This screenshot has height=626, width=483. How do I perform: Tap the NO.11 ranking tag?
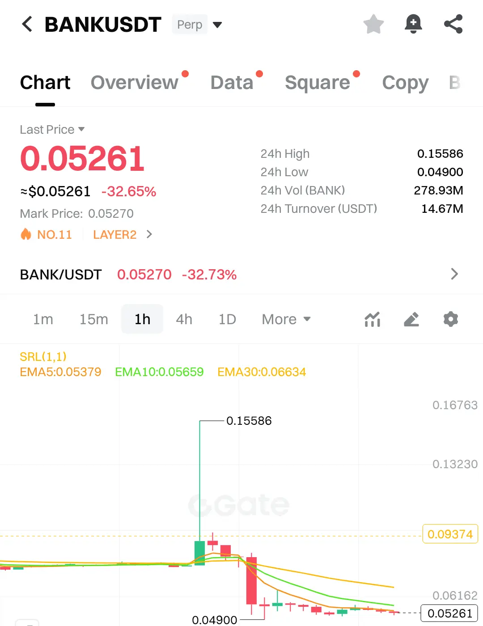coord(55,234)
